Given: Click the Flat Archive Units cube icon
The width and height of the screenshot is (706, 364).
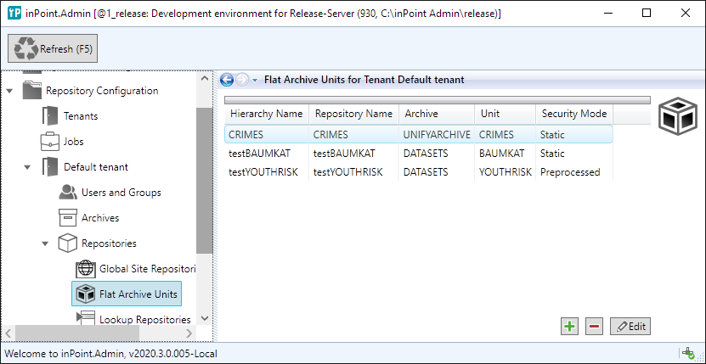Looking at the screenshot, I should tap(86, 294).
